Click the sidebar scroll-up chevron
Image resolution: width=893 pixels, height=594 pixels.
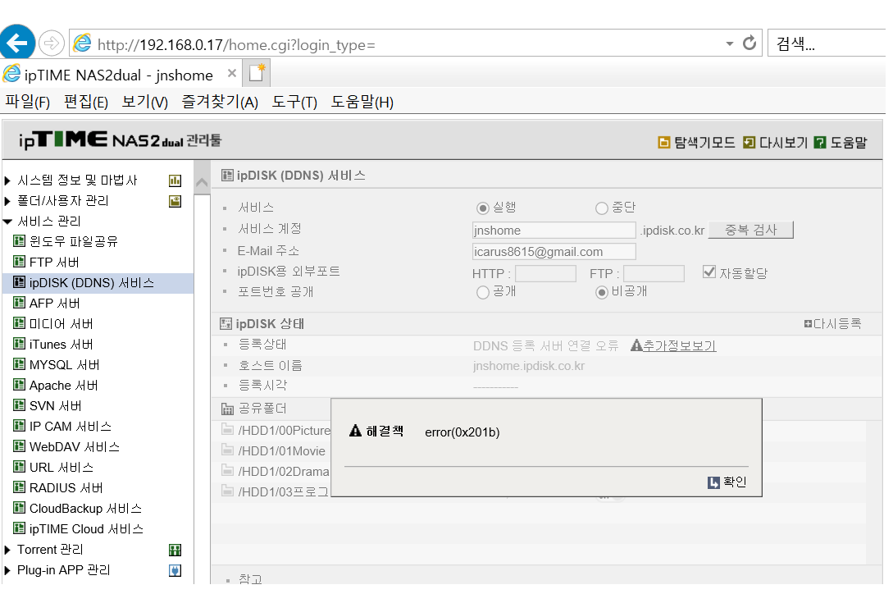pos(202,182)
